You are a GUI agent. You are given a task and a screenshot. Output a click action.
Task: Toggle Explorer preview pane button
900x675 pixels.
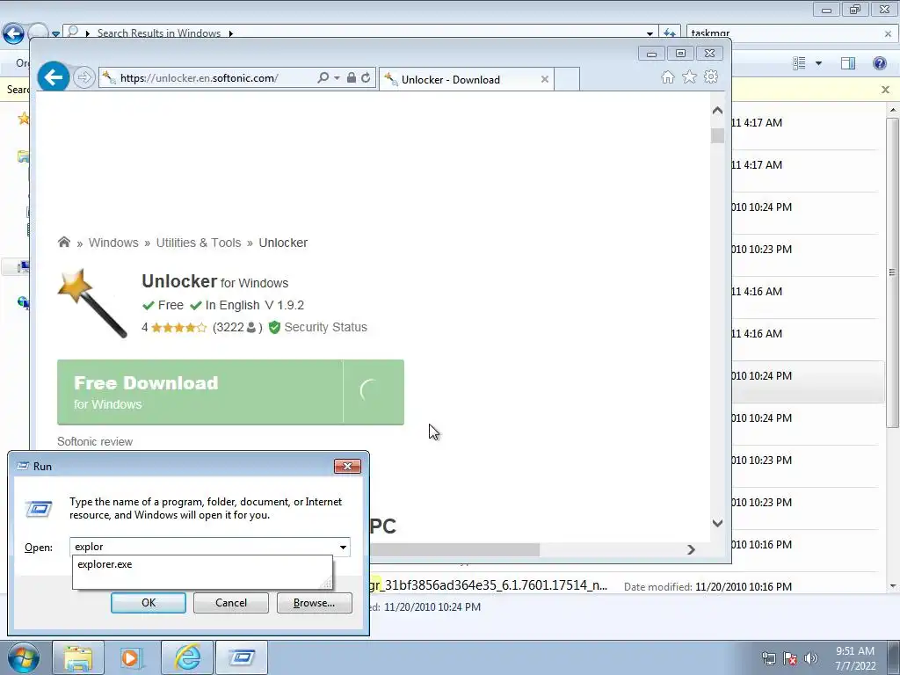point(848,63)
